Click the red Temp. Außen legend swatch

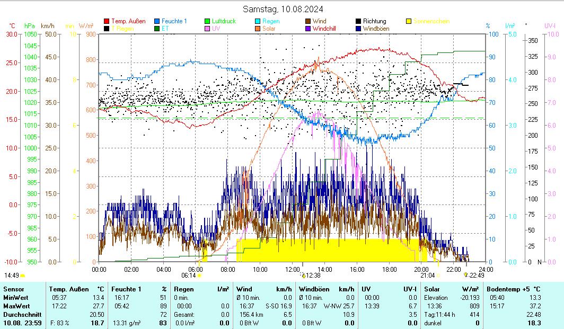tap(107, 22)
